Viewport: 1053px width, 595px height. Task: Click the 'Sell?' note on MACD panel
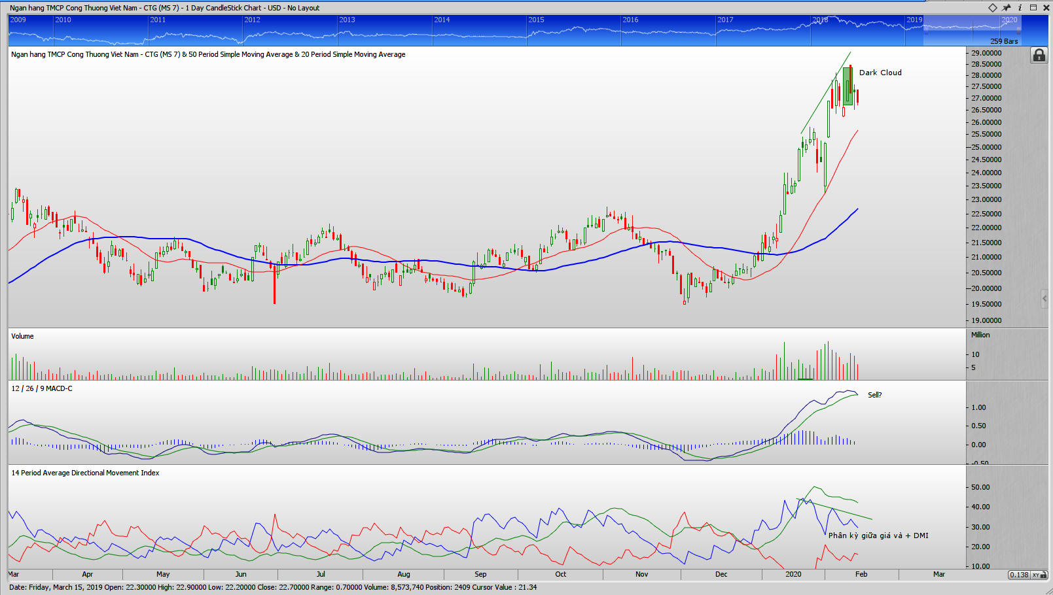(x=874, y=395)
